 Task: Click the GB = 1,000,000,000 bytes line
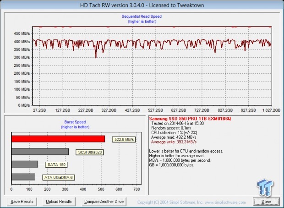(x=171, y=165)
